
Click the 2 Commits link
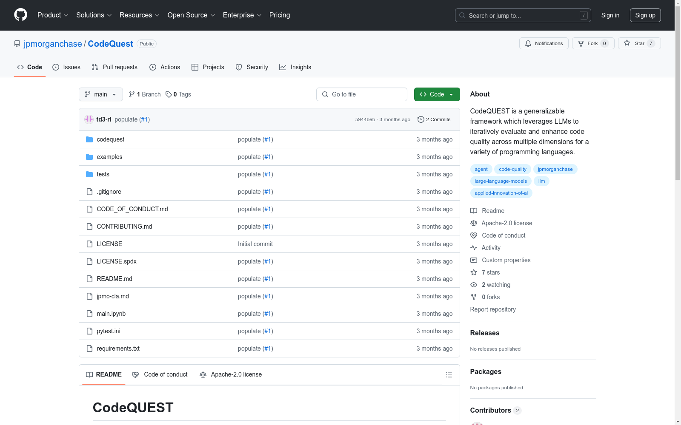[434, 119]
